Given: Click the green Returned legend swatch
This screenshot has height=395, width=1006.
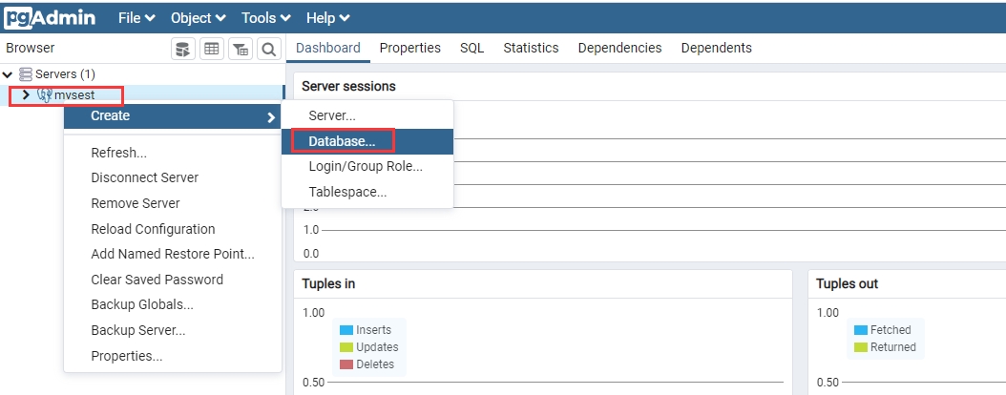Looking at the screenshot, I should [860, 347].
